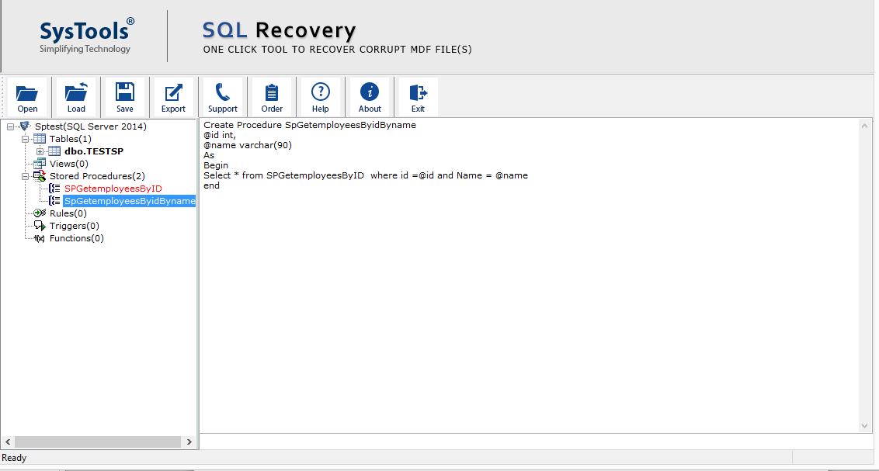Click the script pane scroll down arrow

[864, 426]
